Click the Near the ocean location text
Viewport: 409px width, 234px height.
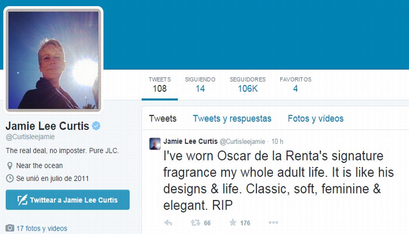(x=39, y=166)
